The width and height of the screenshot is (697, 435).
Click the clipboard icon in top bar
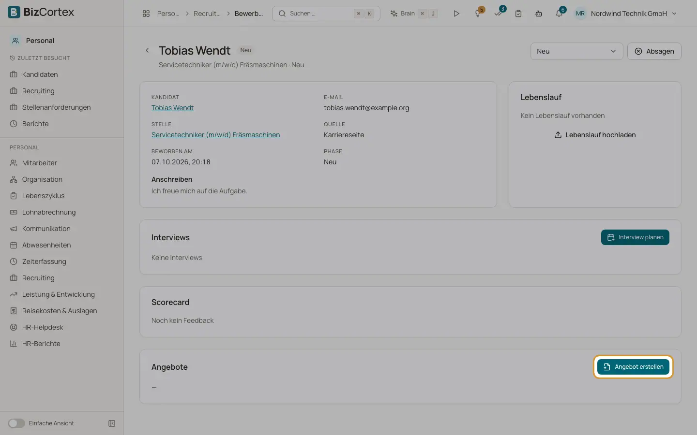518,14
